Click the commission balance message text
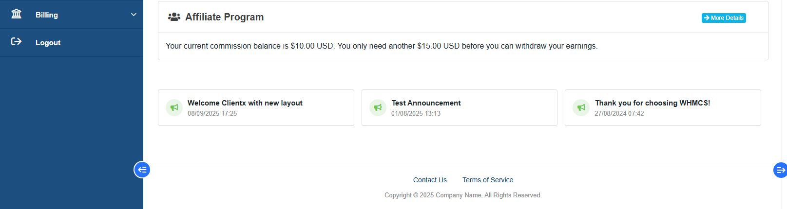This screenshot has width=787, height=209. [381, 46]
